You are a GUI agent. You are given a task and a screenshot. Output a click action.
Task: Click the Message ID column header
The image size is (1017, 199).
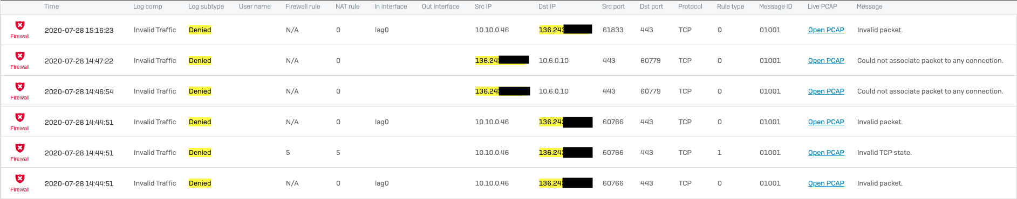[x=776, y=6]
